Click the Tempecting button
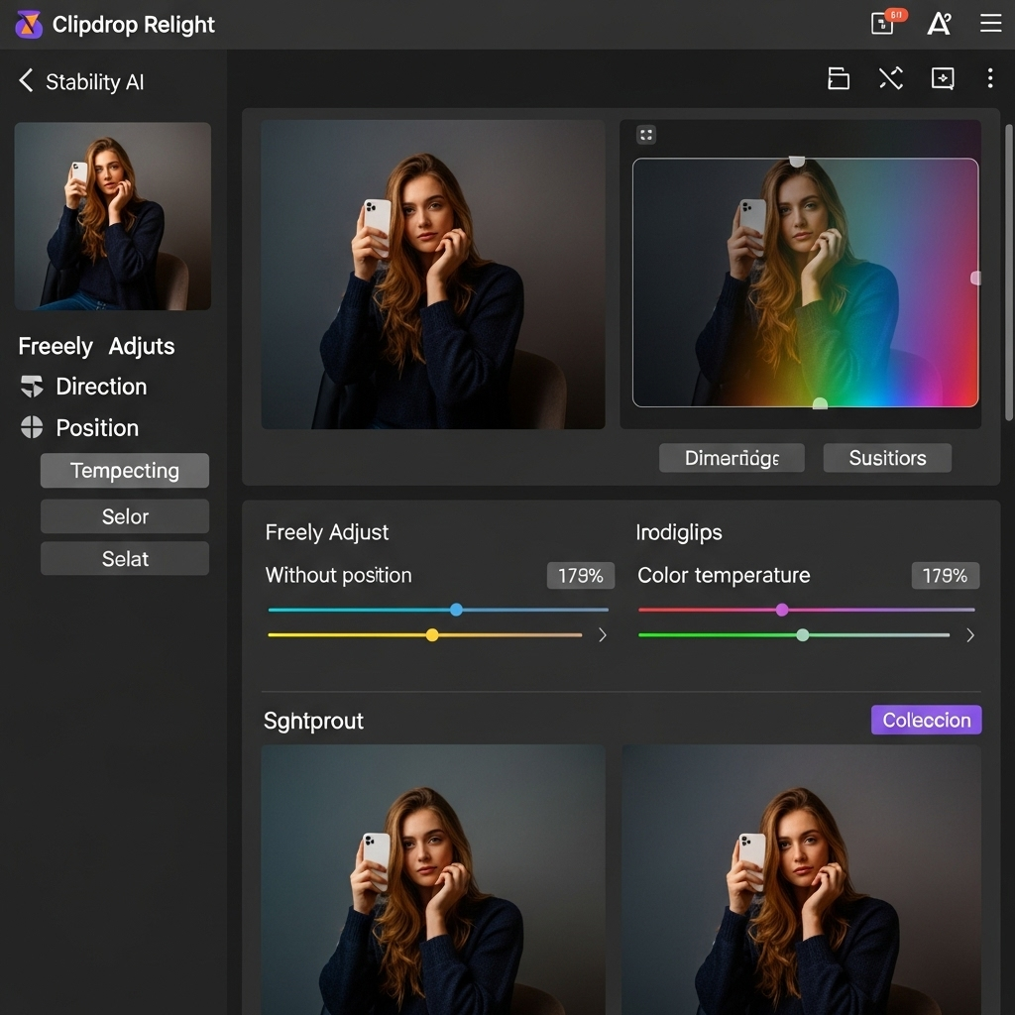This screenshot has width=1015, height=1015. click(125, 471)
